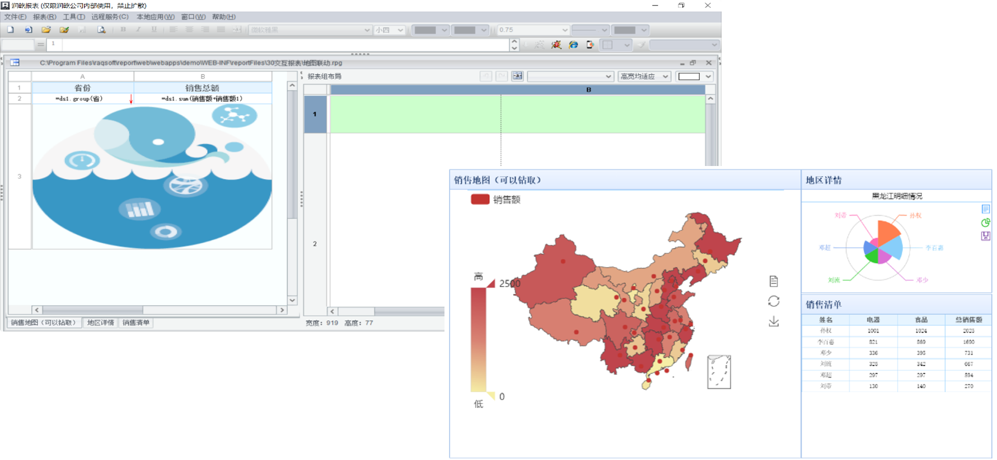Click the green pie chart view icon
The width and height of the screenshot is (997, 460).
(x=985, y=222)
